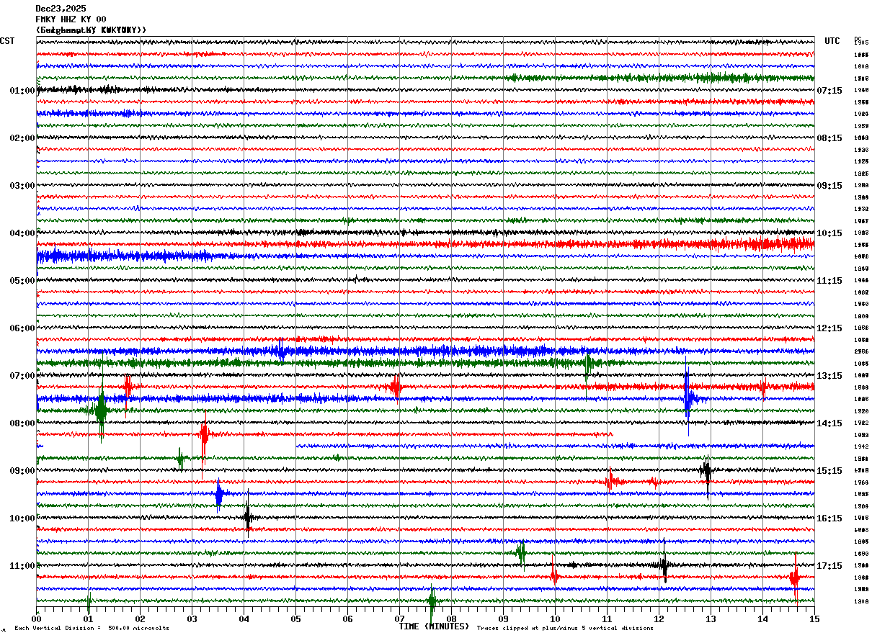Click minute tick label 01 on the time axis
This screenshot has width=872, height=638.
pyautogui.click(x=88, y=619)
